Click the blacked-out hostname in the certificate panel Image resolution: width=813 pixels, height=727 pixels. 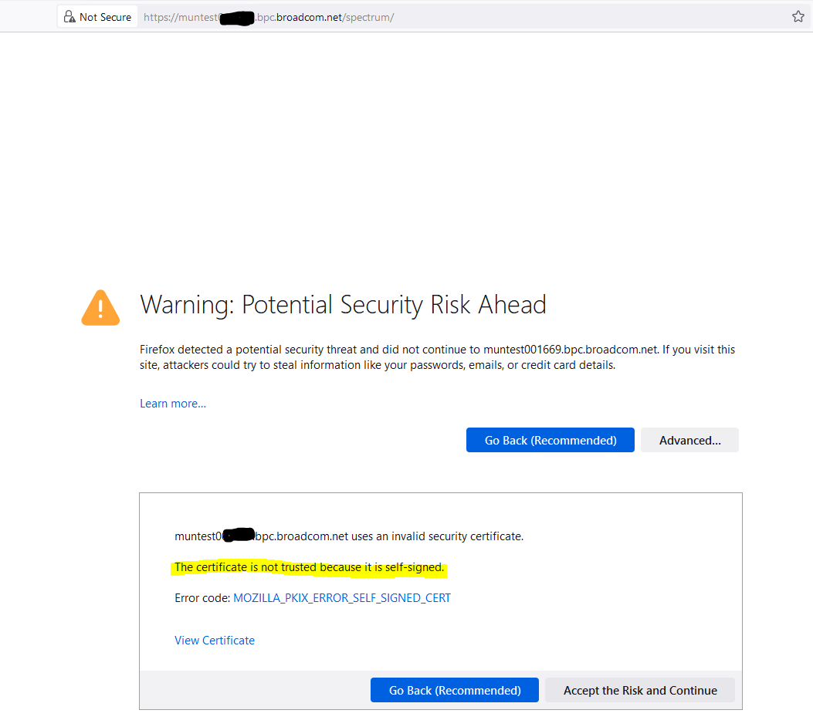[x=239, y=535]
